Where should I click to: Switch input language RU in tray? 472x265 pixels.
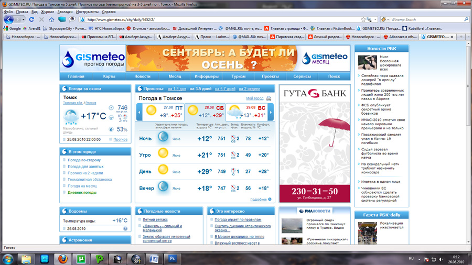(x=411, y=258)
